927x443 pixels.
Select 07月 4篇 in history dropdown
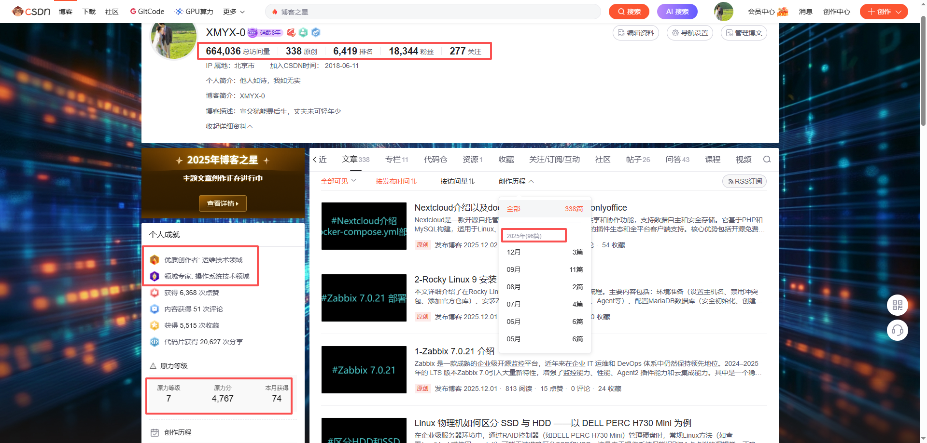(545, 304)
